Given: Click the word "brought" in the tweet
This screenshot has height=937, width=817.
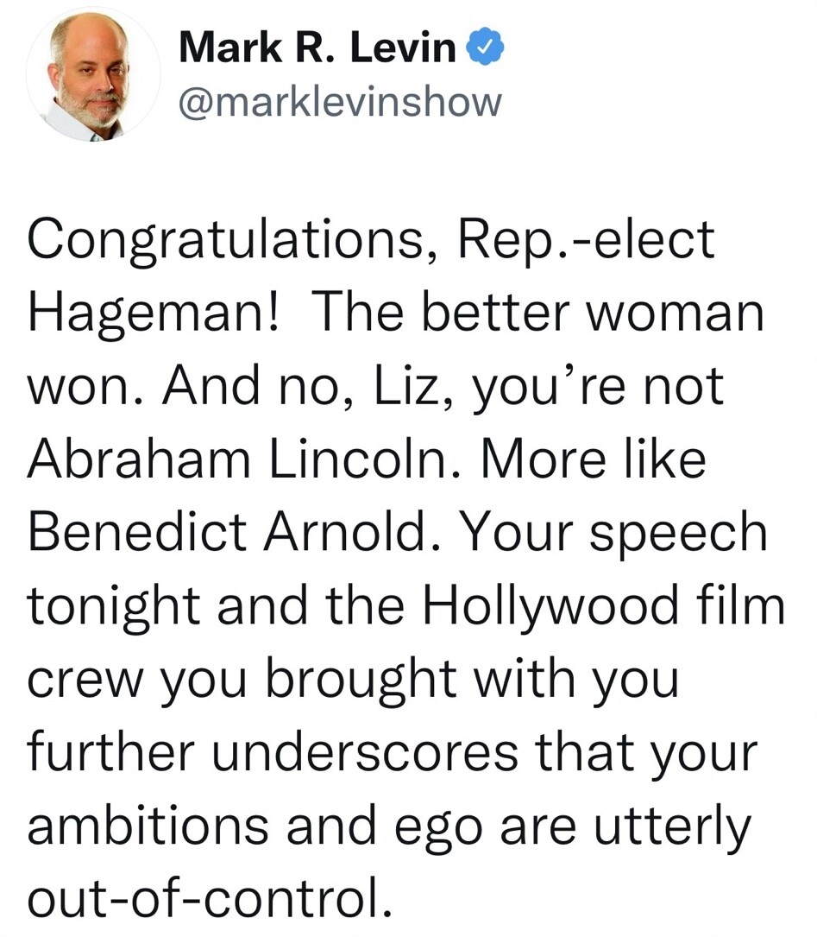Looking at the screenshot, I should [361, 680].
